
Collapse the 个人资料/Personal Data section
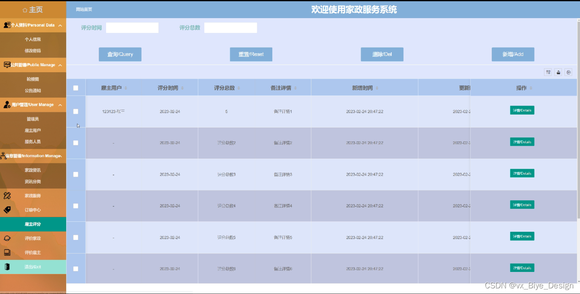pyautogui.click(x=60, y=26)
